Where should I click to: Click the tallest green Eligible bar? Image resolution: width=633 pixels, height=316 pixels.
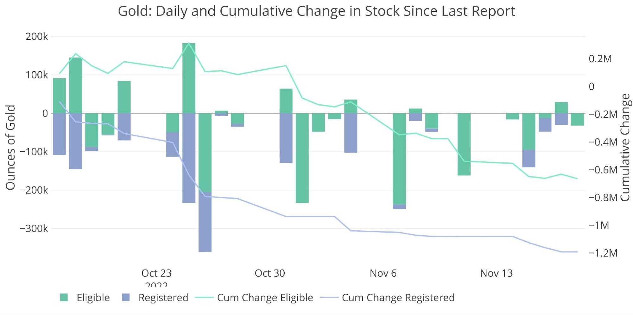coord(189,78)
